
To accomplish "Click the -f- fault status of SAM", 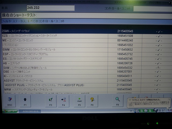I will [158, 68].
